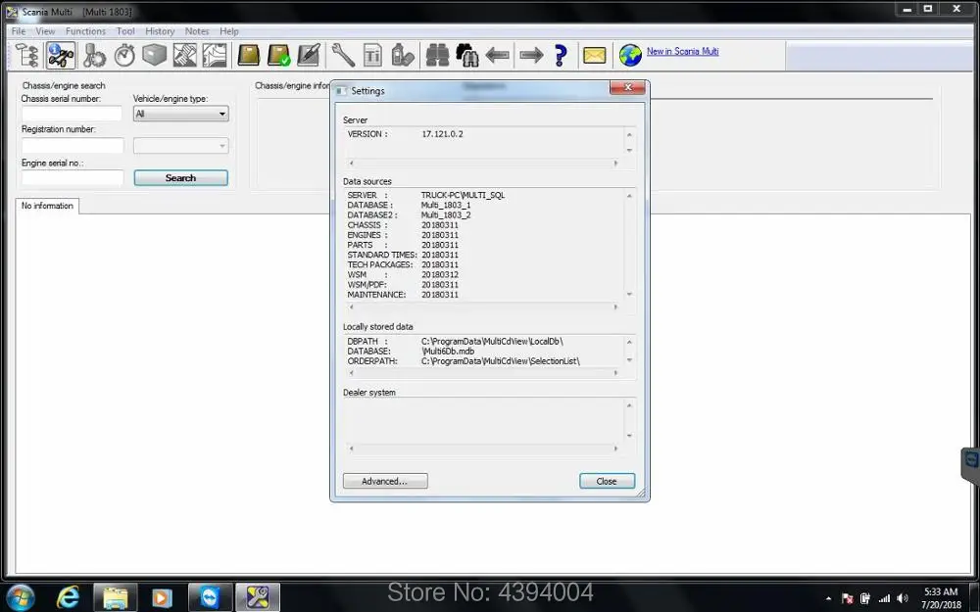Open the binoculars search icon
The image size is (980, 612).
click(x=437, y=55)
